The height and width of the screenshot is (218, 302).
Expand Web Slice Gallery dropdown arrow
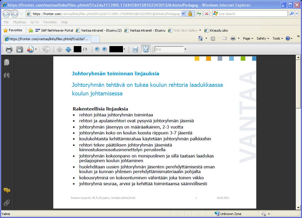click(x=200, y=30)
